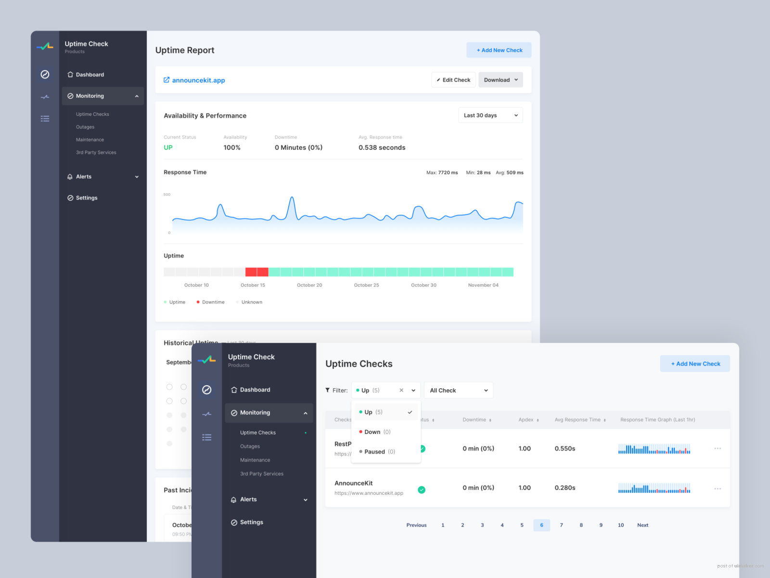This screenshot has width=770, height=578.
Task: Open the Last 30 days dropdown
Action: pyautogui.click(x=490, y=115)
